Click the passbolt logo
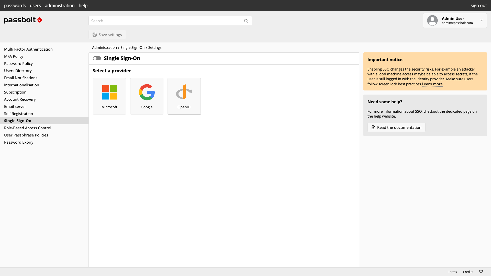Image resolution: width=491 pixels, height=276 pixels. [23, 20]
